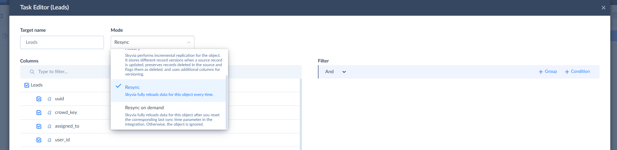The height and width of the screenshot is (150, 617).
Task: Click the text type icon beside uuid
Action: [x=49, y=99]
